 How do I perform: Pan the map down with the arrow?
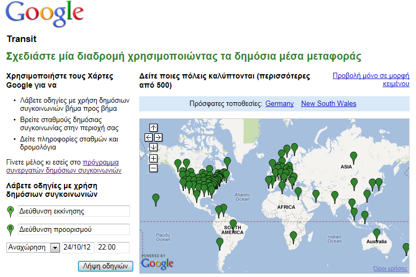(x=153, y=147)
